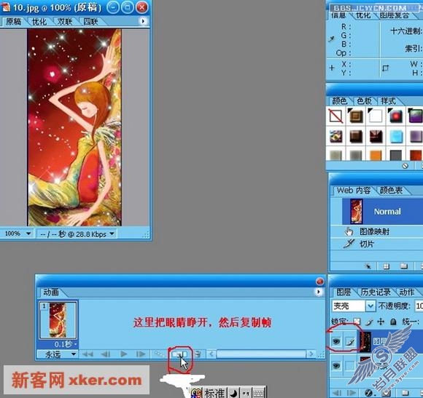Open the Animation panel flyout menu arrow
This screenshot has height=398, width=423.
pos(318,292)
